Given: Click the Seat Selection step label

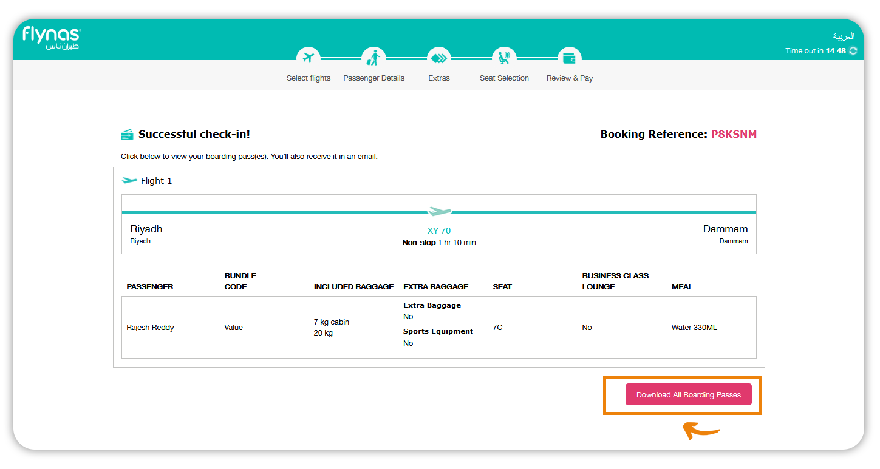Looking at the screenshot, I should (504, 78).
